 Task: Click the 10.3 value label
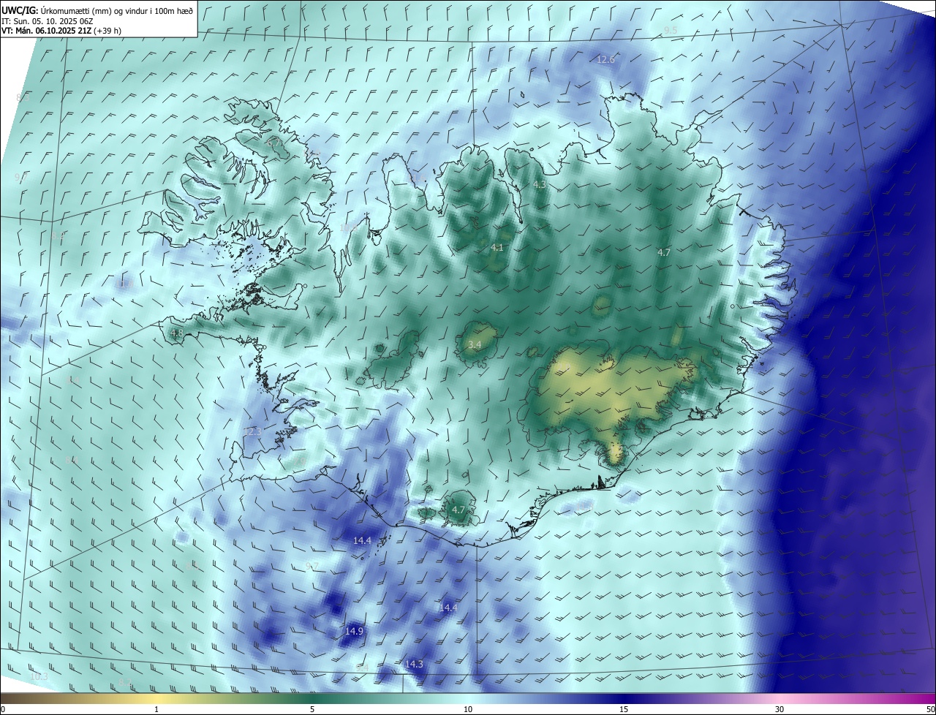(39, 677)
